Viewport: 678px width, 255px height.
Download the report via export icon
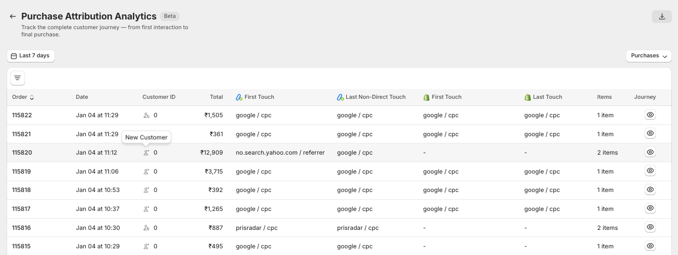[x=662, y=16]
